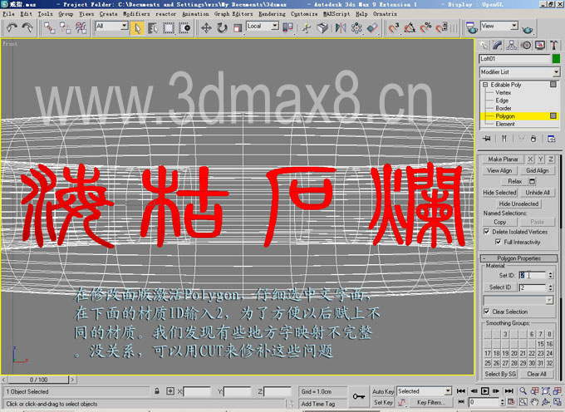Toggle the Clear Selection checkbox
This screenshot has height=412, width=565.
tap(486, 311)
